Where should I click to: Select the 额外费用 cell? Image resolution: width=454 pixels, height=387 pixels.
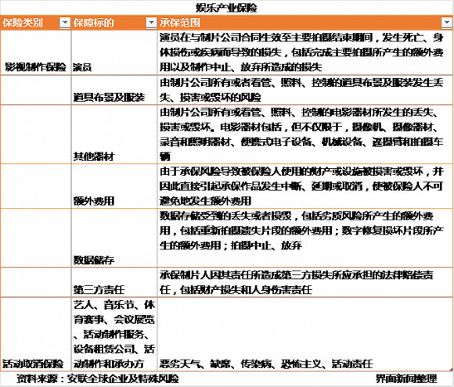pos(114,186)
